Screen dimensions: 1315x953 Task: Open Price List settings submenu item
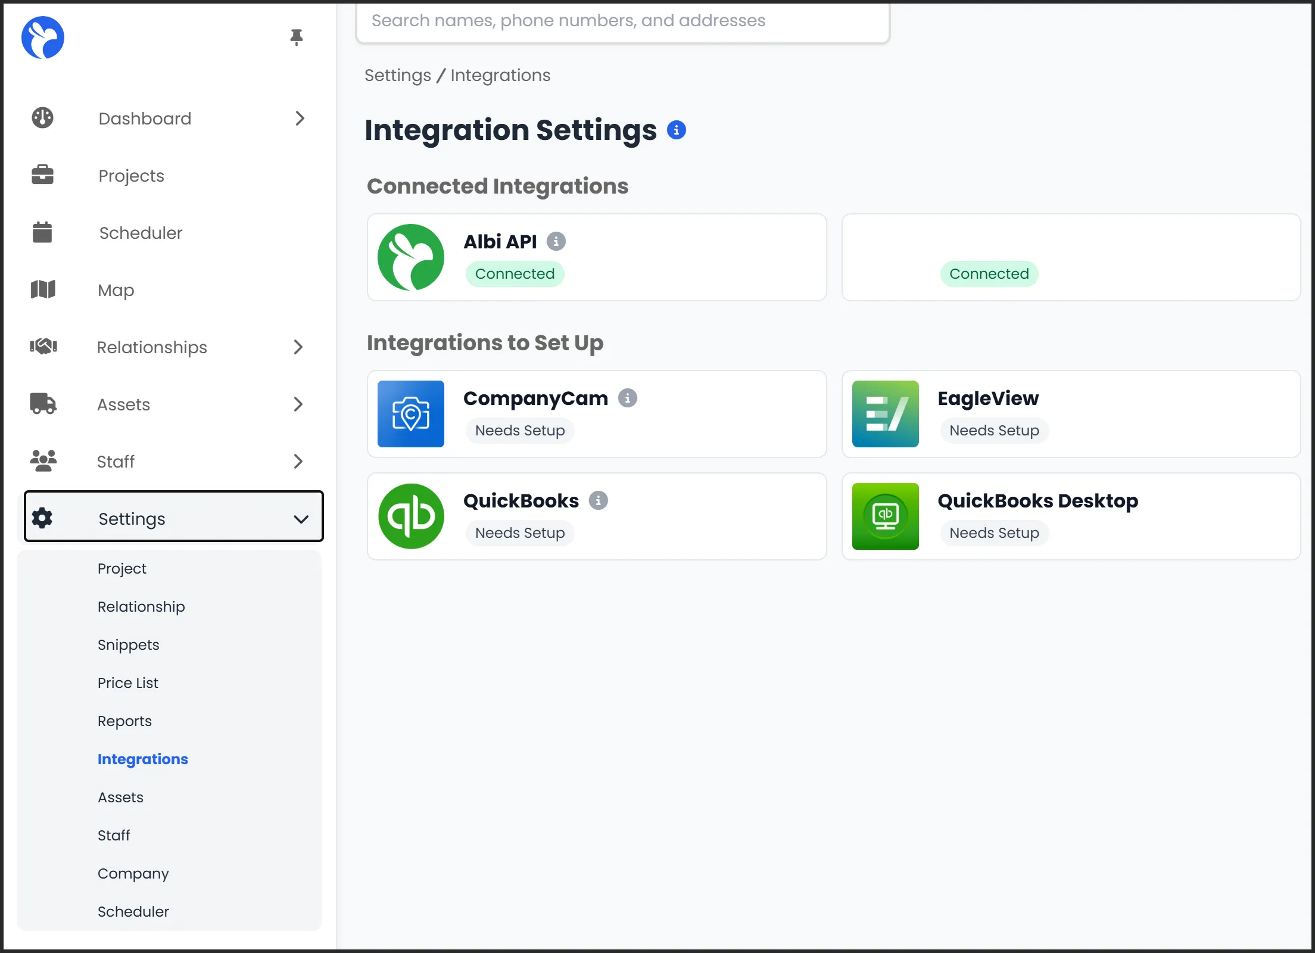(x=128, y=683)
